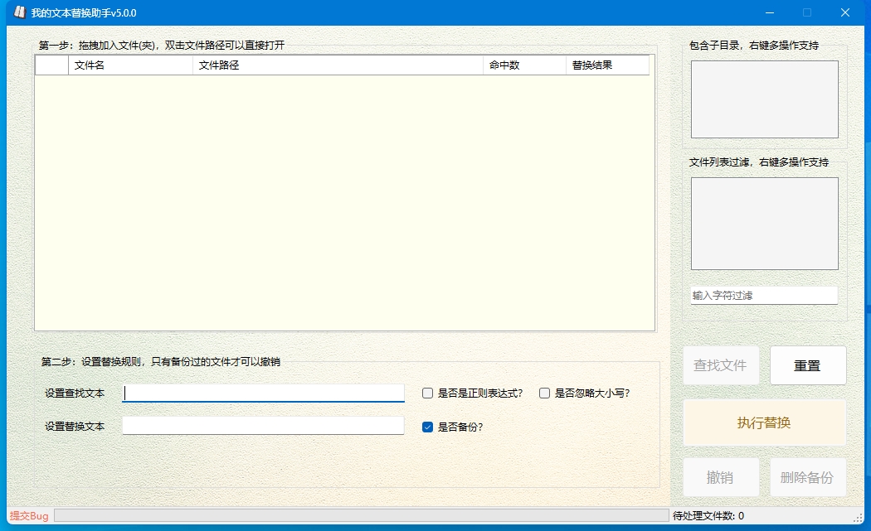Image resolution: width=871 pixels, height=531 pixels.
Task: Click the 文件列表过滤 list box
Action: (764, 224)
